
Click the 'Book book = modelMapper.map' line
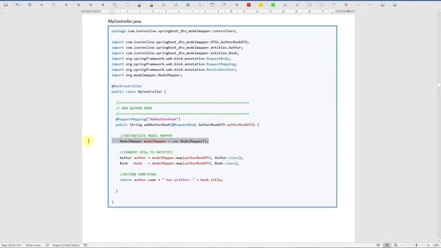(179, 163)
